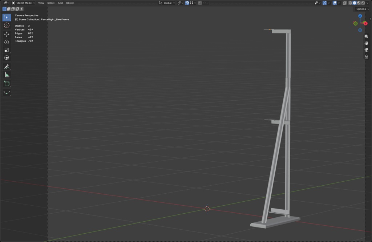Click the Pan view hand icon
The image size is (372, 242).
(366, 43)
